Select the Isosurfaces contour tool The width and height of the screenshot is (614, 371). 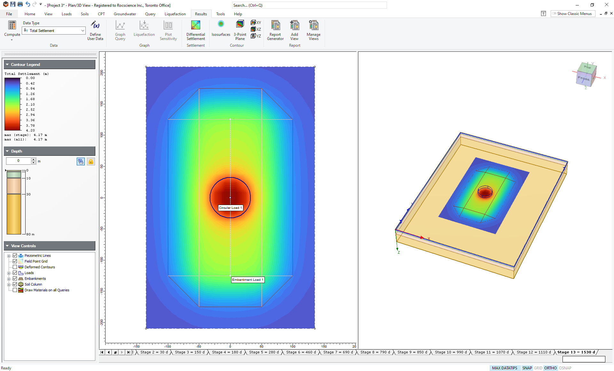pyautogui.click(x=221, y=24)
